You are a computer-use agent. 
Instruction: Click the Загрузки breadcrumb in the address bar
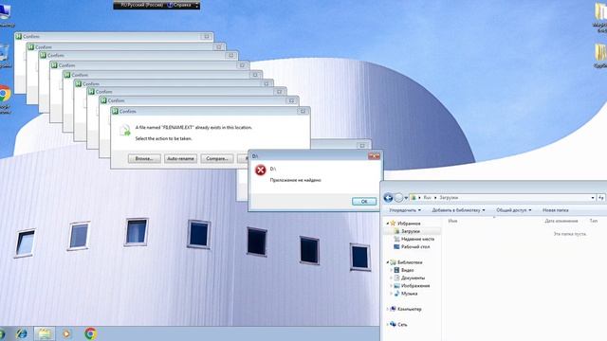(x=449, y=198)
